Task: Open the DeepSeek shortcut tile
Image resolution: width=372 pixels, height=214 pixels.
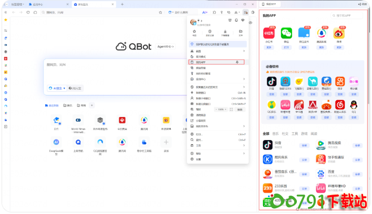Action: [56, 142]
